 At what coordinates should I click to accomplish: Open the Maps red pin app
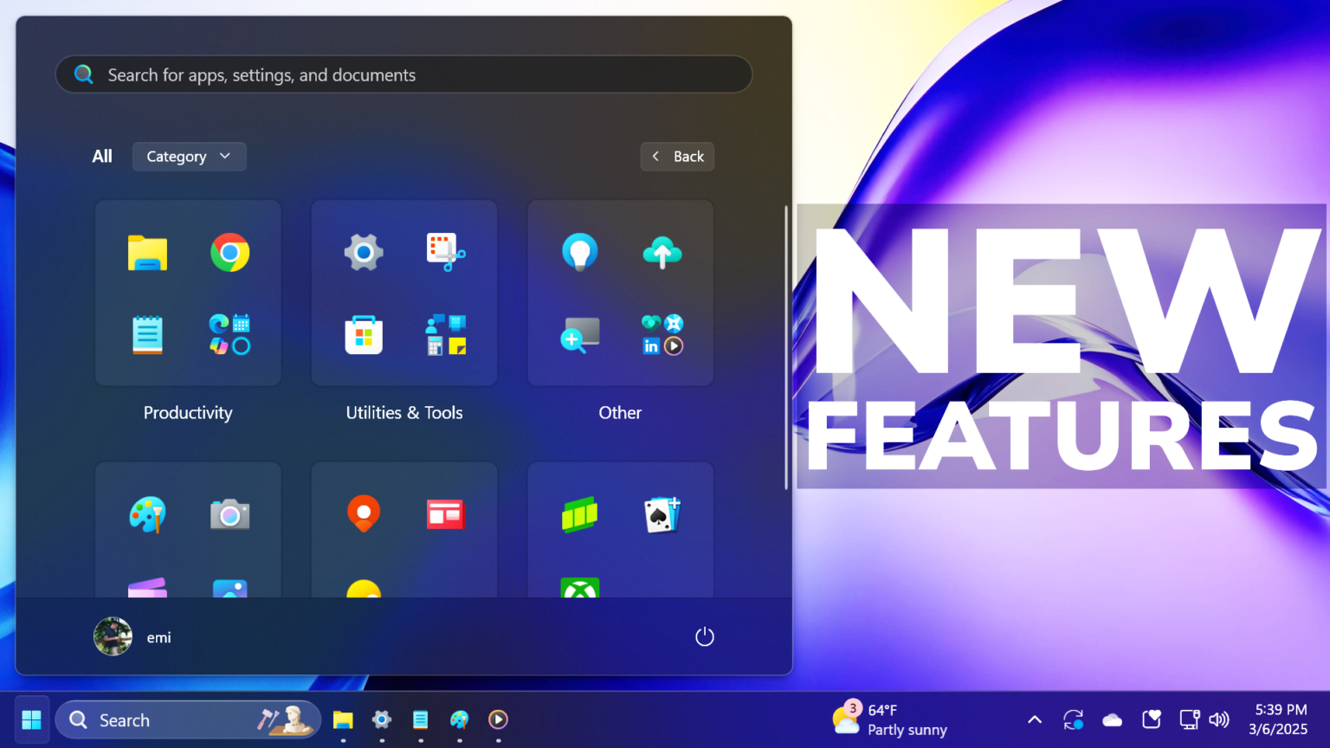pos(364,513)
